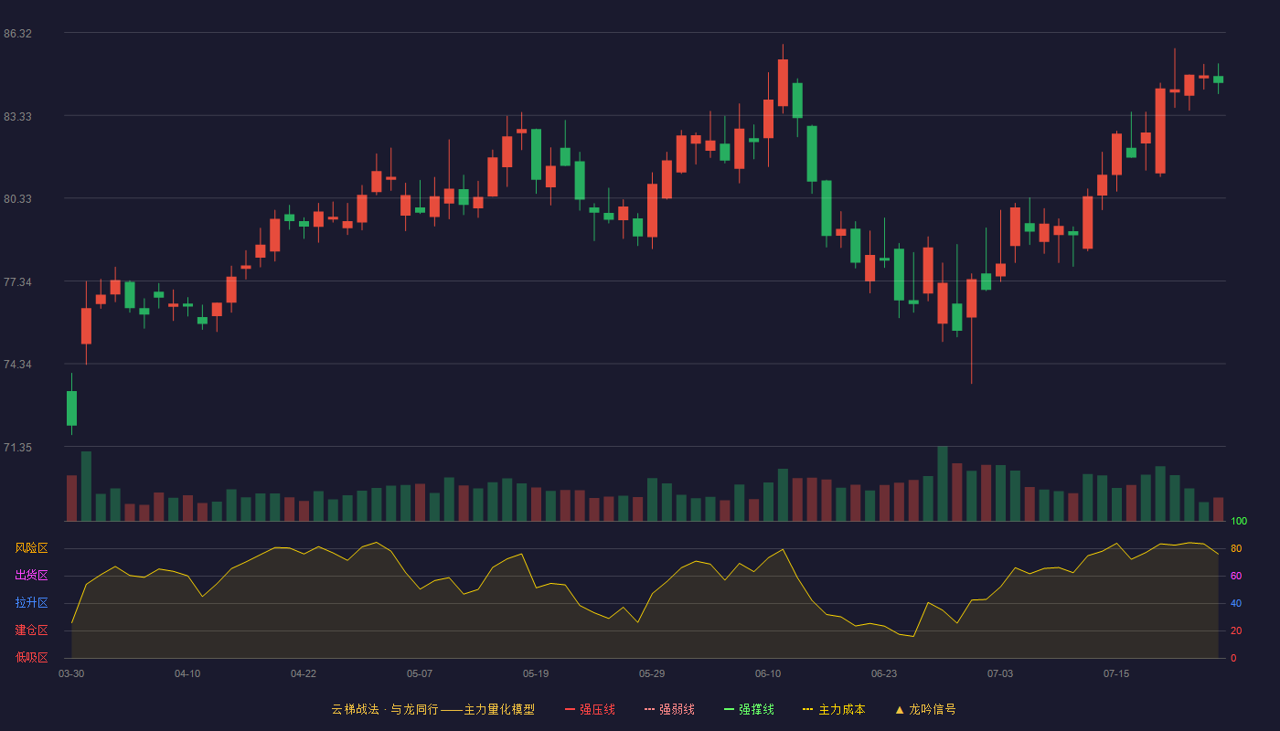Click the red 强压线 legend line marker

[x=571, y=709]
